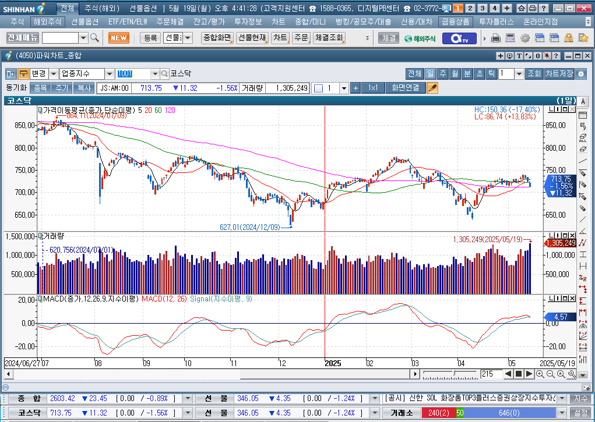The image size is (595, 422).
Task: Click the play forward arrow next to 215
Action: (x=529, y=374)
